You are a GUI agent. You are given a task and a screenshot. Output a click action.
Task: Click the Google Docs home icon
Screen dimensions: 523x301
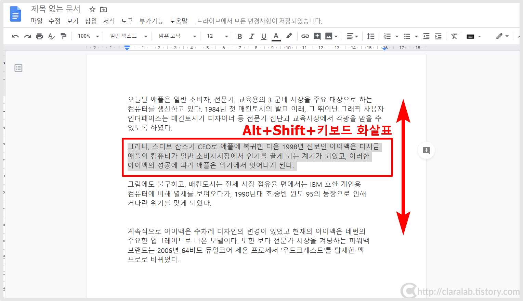pyautogui.click(x=15, y=14)
